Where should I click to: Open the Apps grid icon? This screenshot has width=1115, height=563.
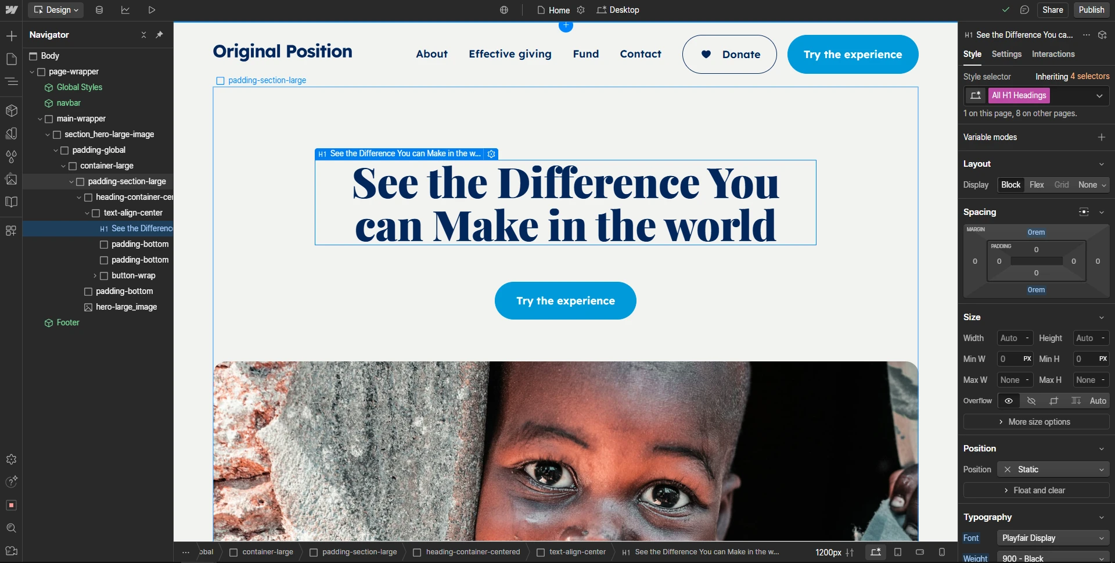point(11,231)
